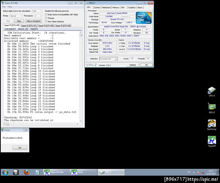
Task: Open the pinned taskbar icon next to Firefox
Action: tap(37, 172)
